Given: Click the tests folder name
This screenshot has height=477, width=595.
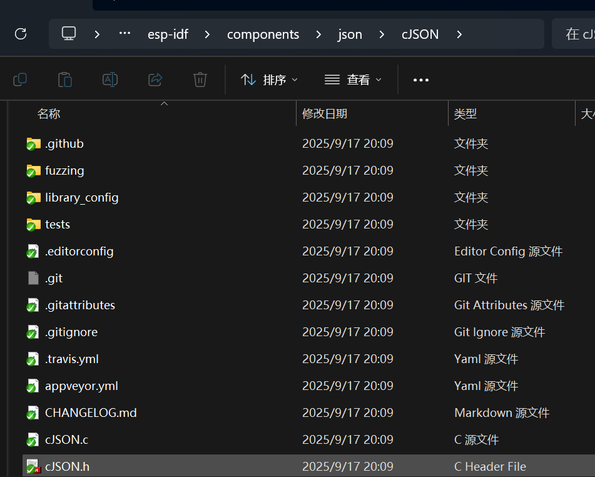Looking at the screenshot, I should 58,225.
